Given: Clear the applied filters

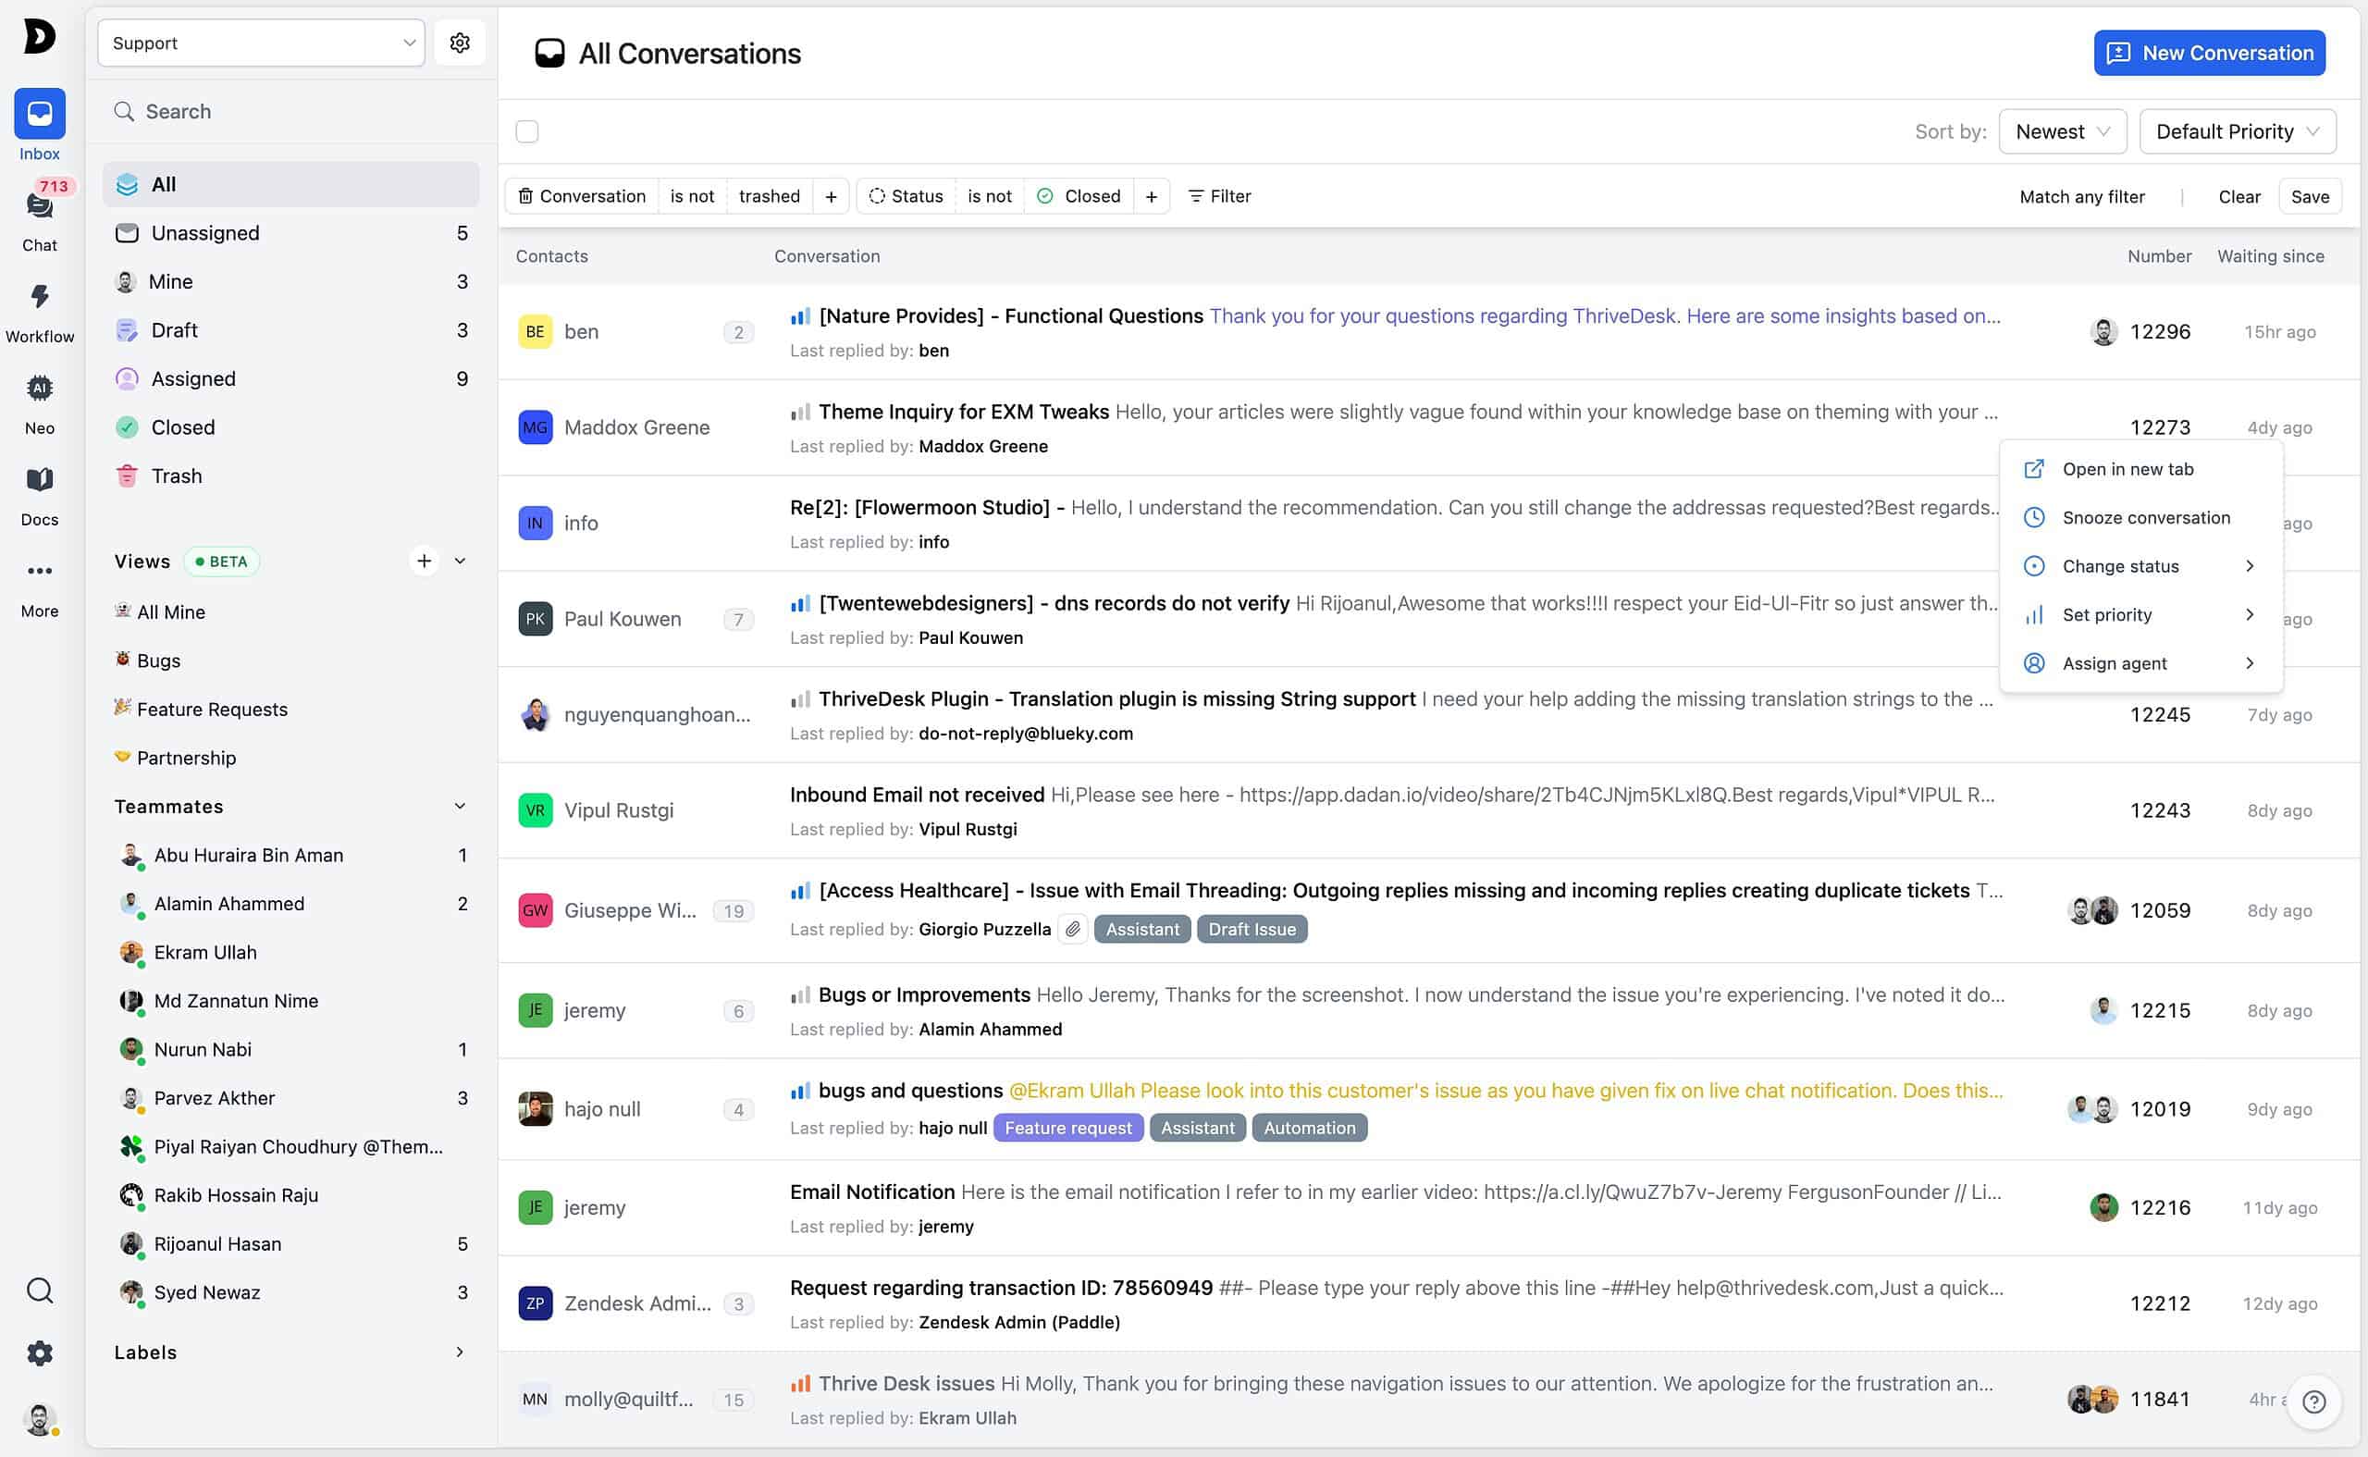Looking at the screenshot, I should (2238, 196).
